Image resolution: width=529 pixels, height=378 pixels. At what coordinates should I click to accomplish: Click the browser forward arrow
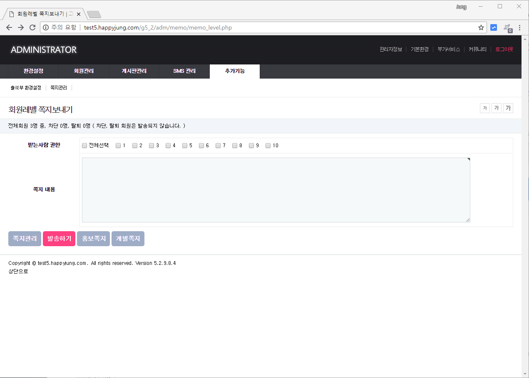pos(21,28)
